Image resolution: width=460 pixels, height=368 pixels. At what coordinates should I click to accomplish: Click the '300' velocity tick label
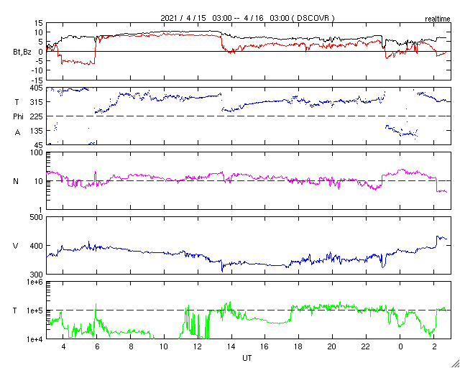pos(37,275)
